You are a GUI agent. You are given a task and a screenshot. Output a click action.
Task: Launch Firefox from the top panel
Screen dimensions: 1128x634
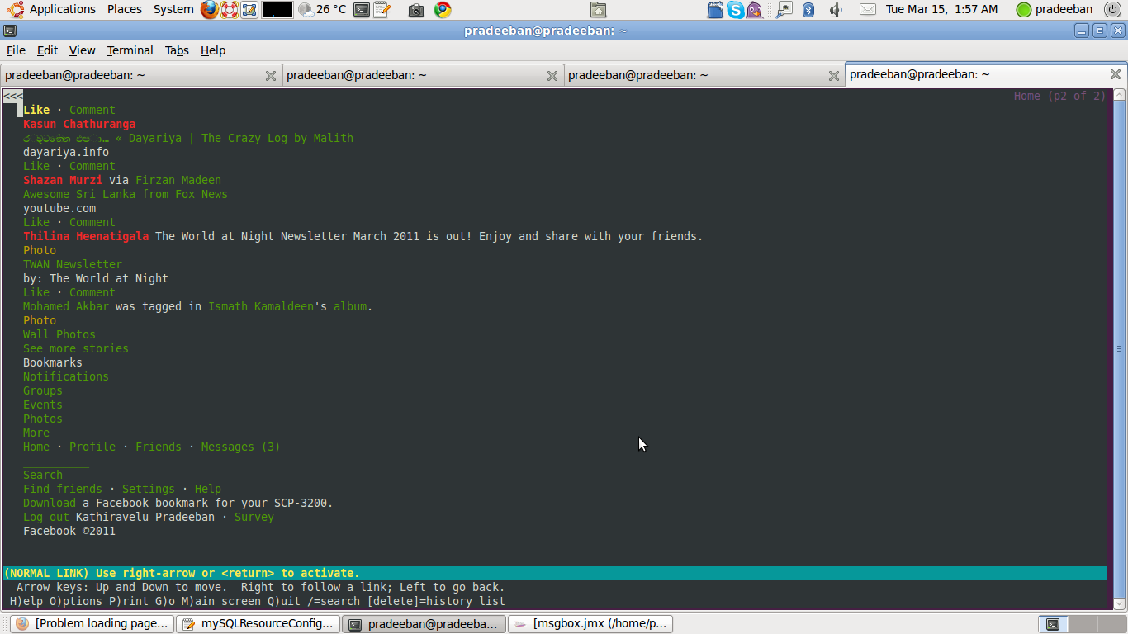tap(210, 10)
